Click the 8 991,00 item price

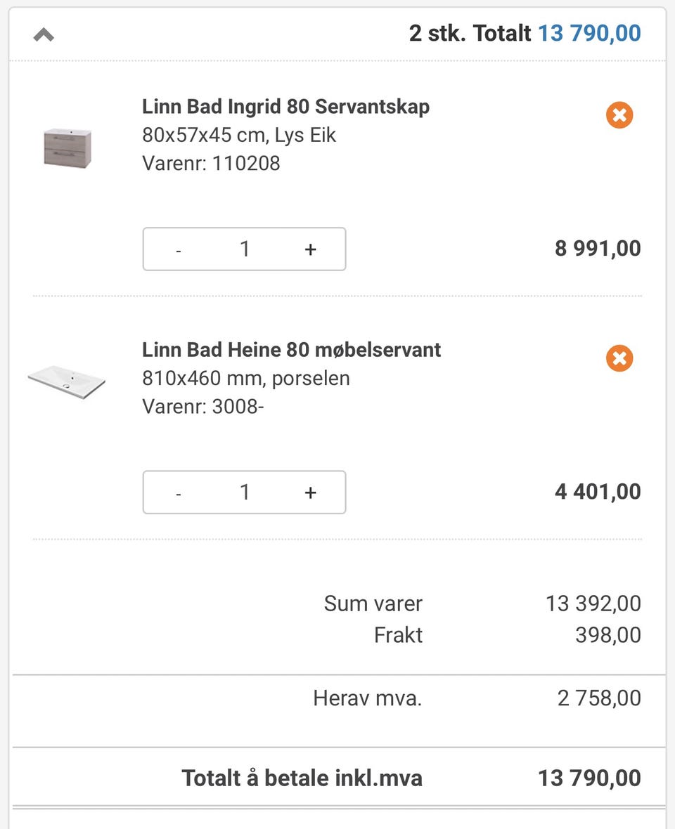click(x=598, y=249)
